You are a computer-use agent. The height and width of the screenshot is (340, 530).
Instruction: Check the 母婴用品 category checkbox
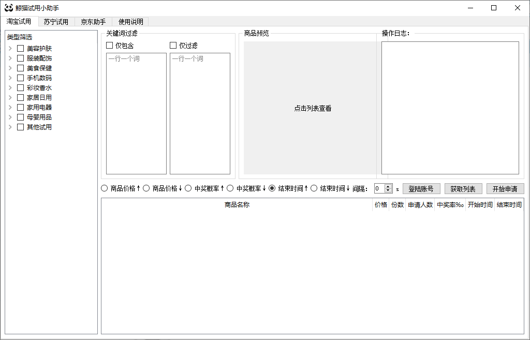pyautogui.click(x=20, y=117)
